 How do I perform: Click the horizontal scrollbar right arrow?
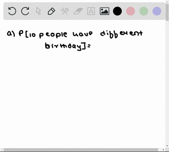click(163, 150)
